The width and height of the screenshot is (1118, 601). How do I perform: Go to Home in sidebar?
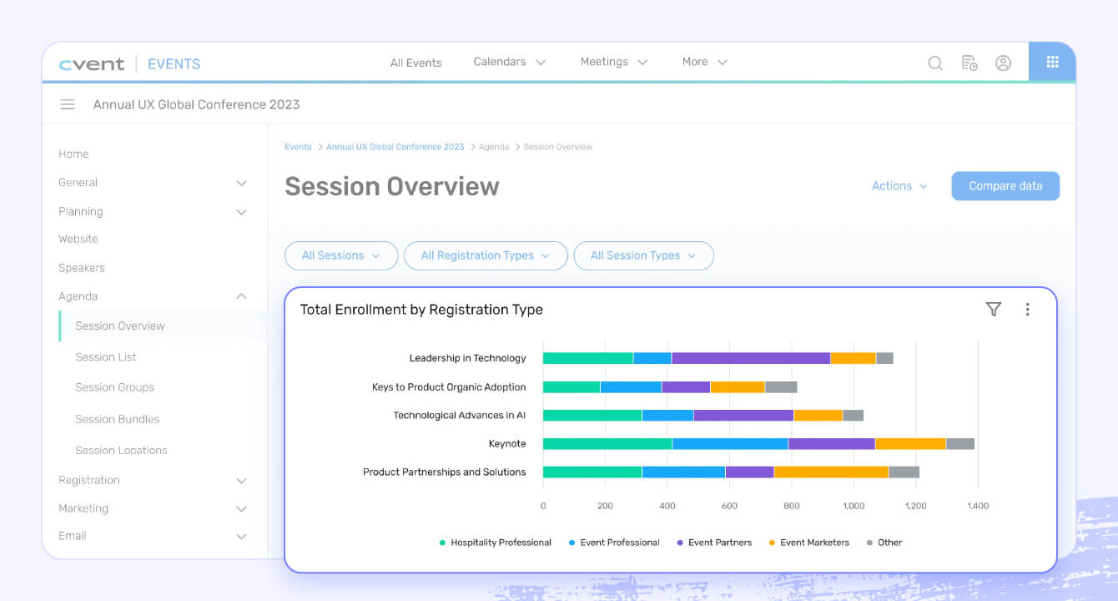point(73,154)
